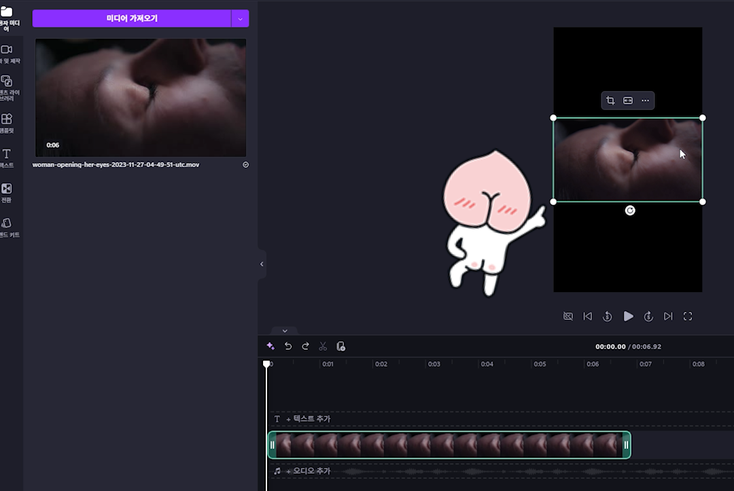The width and height of the screenshot is (734, 491).
Task: Undo the last action
Action: [288, 346]
